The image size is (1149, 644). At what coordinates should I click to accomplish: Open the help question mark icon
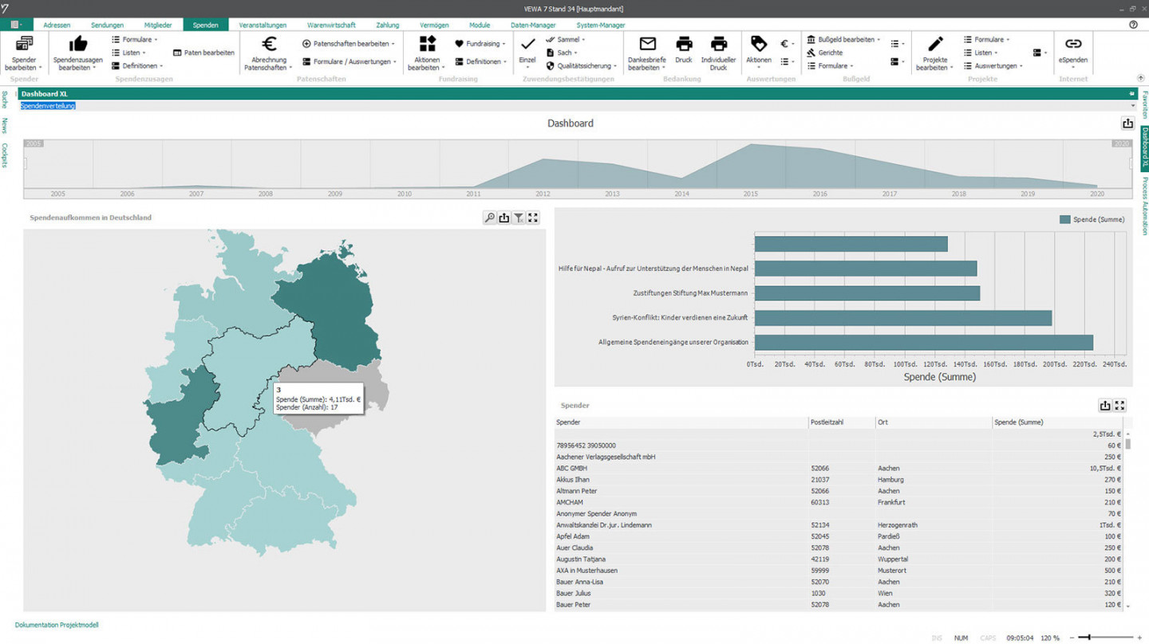click(x=1133, y=25)
